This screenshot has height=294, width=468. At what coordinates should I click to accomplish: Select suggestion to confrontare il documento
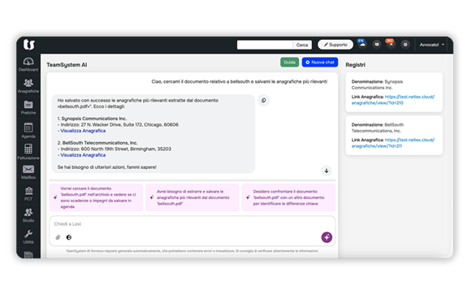point(288,197)
